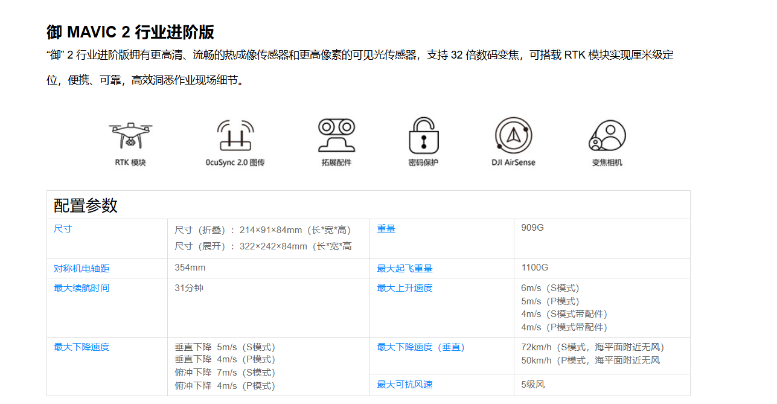This screenshot has width=777, height=404.
Task: Click the blue '尺寸' parameter label
Action: 63,229
